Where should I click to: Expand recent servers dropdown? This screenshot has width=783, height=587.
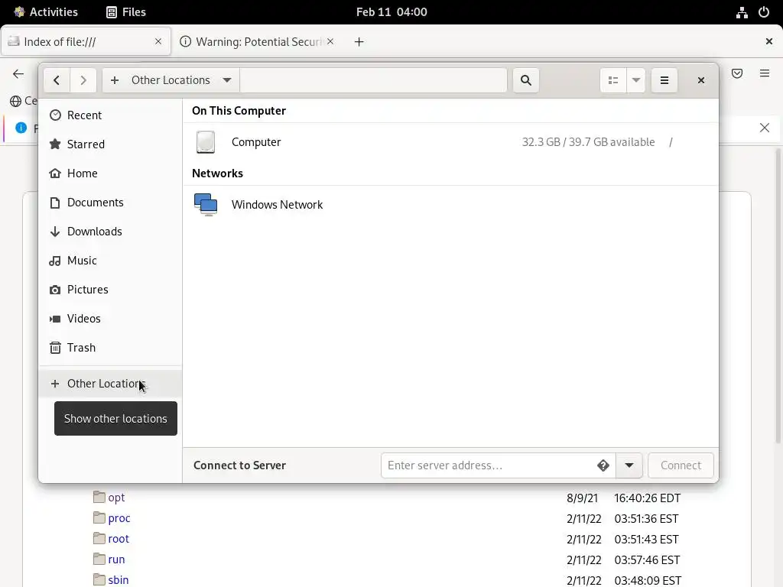click(x=629, y=465)
